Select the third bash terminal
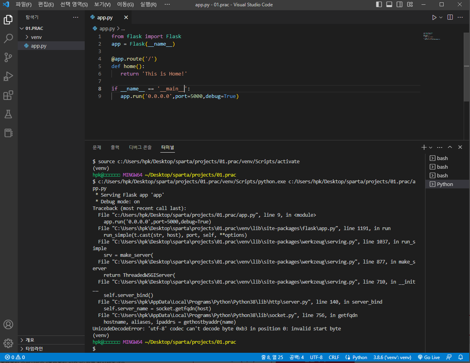Screen dimensions: 470x363 click(447, 176)
